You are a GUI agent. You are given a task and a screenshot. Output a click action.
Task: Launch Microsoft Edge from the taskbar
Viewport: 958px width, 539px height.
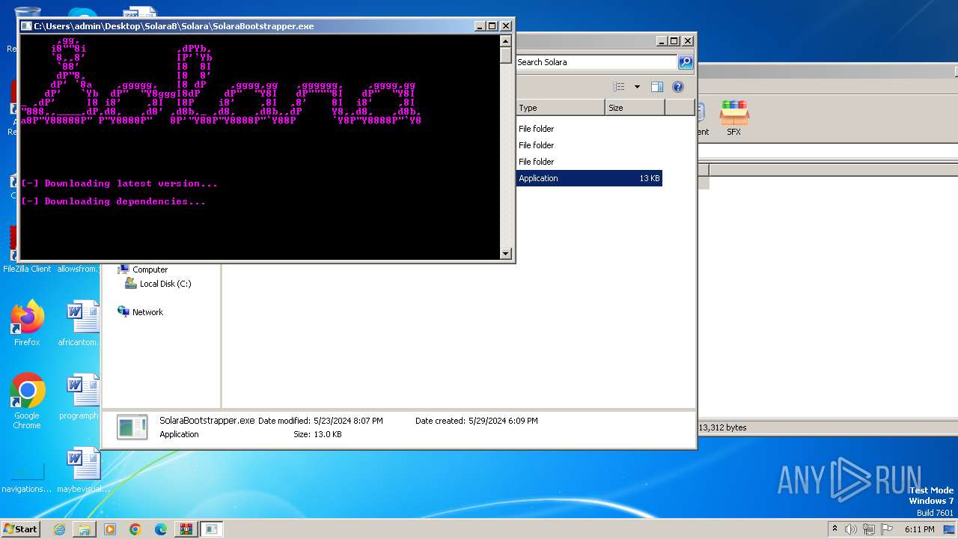point(161,529)
